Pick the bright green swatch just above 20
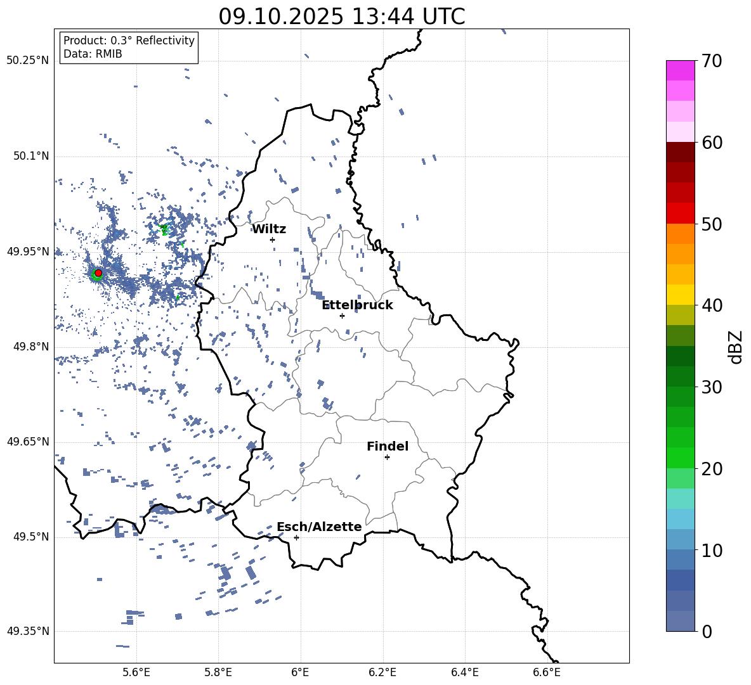The width and height of the screenshot is (751, 685). 681,458
